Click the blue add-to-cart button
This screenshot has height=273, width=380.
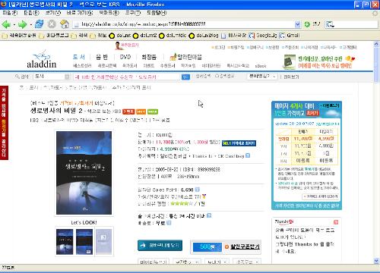click(160, 245)
